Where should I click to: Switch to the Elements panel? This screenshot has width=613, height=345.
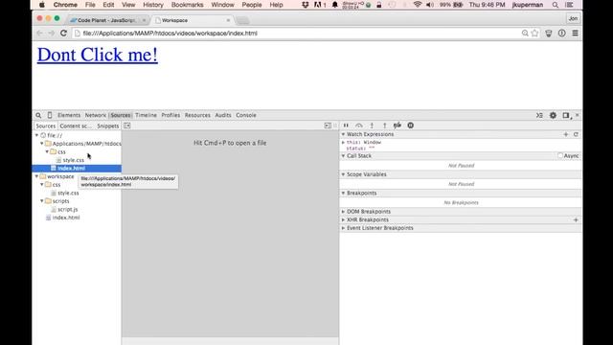tap(69, 115)
